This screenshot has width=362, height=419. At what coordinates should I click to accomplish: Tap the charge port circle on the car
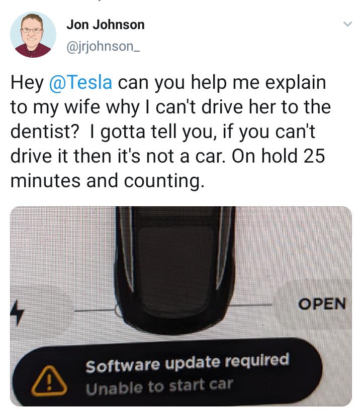click(x=118, y=311)
